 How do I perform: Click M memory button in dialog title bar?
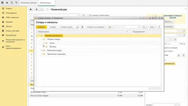pos(150,18)
